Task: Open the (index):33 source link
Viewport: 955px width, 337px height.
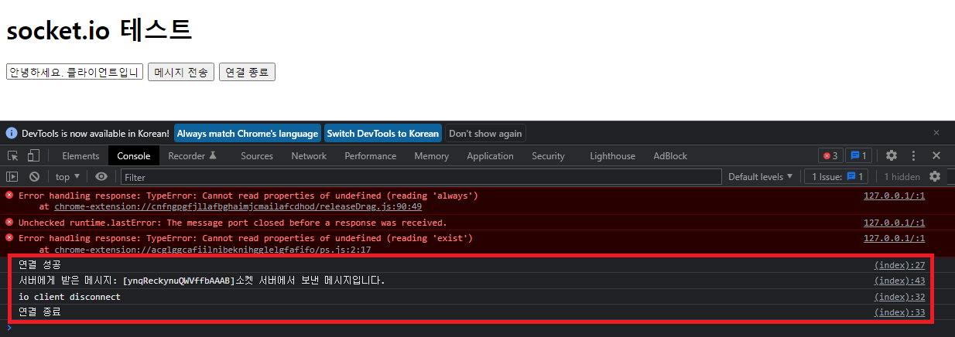Action: (899, 312)
